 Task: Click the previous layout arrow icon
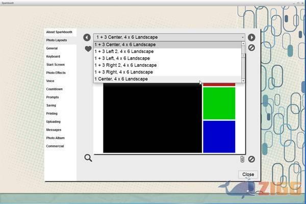[x=87, y=38]
